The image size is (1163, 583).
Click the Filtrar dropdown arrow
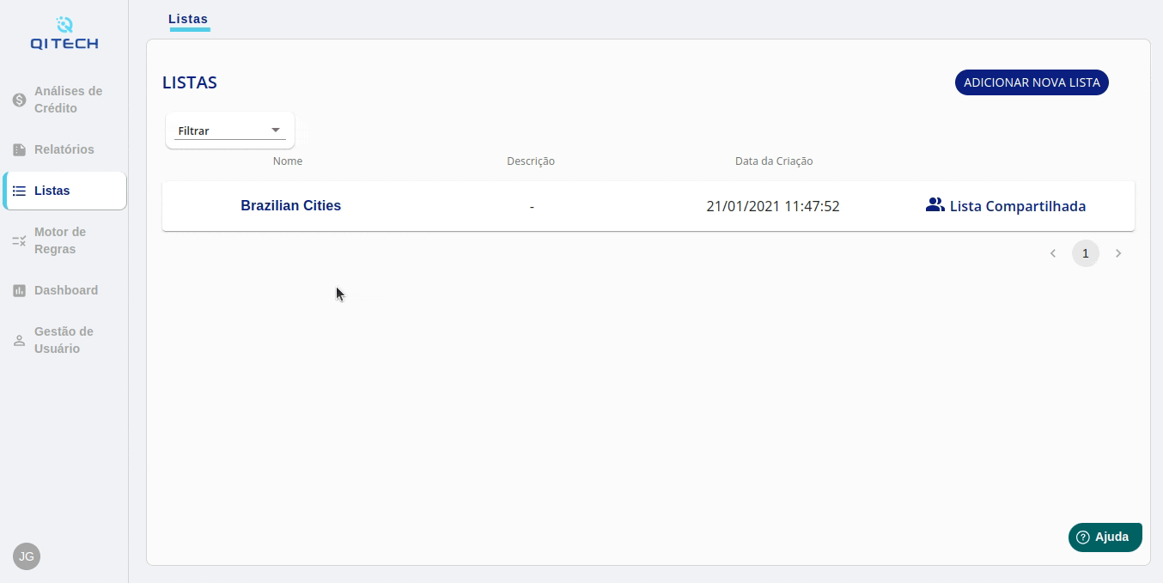pyautogui.click(x=276, y=131)
